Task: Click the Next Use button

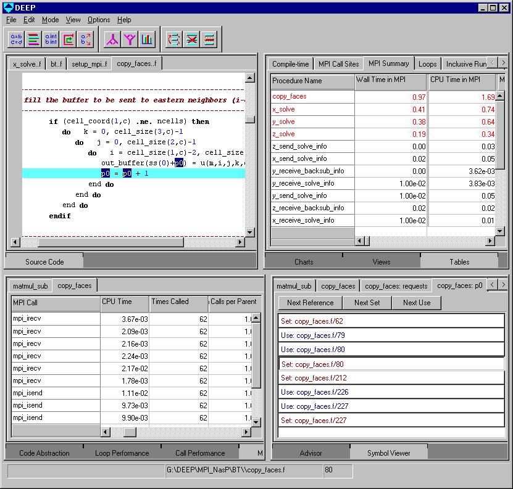Action: tap(417, 303)
